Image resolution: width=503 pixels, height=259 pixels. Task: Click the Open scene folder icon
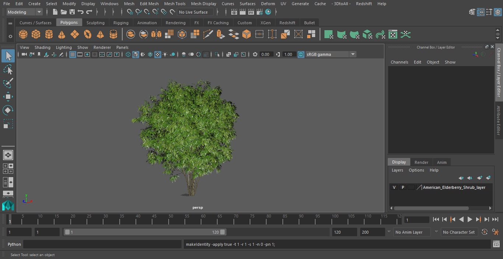64,12
